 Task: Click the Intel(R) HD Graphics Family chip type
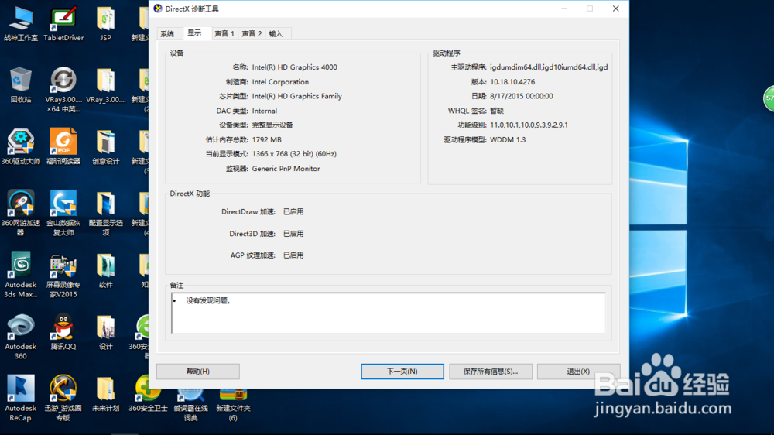coord(296,96)
